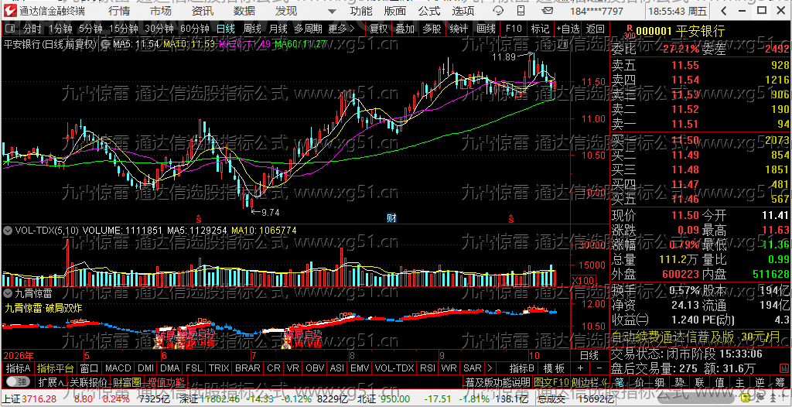Click the 叠加 overlay button
792x407 pixels.
click(405, 29)
